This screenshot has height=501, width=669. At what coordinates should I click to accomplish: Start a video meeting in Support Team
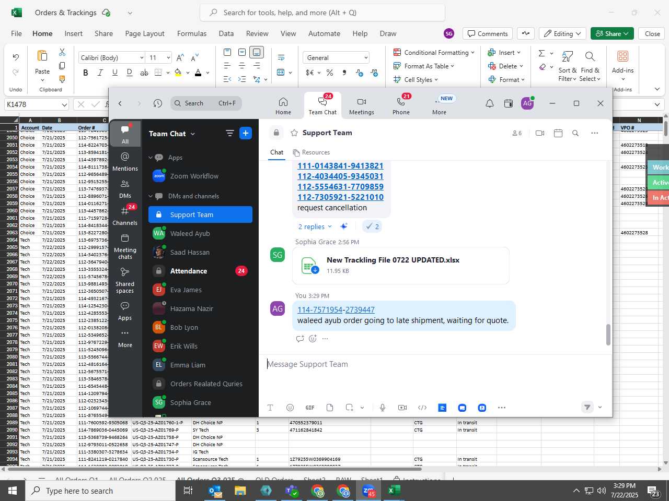(540, 133)
